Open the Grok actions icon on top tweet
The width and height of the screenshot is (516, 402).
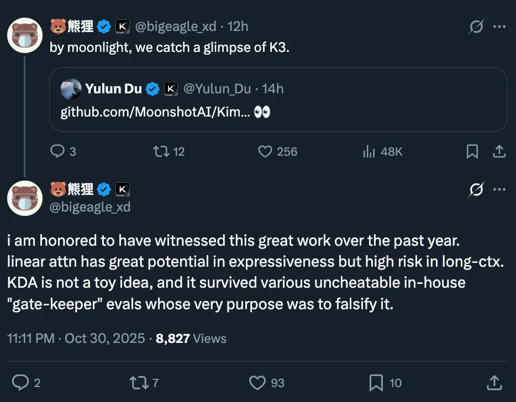[476, 26]
